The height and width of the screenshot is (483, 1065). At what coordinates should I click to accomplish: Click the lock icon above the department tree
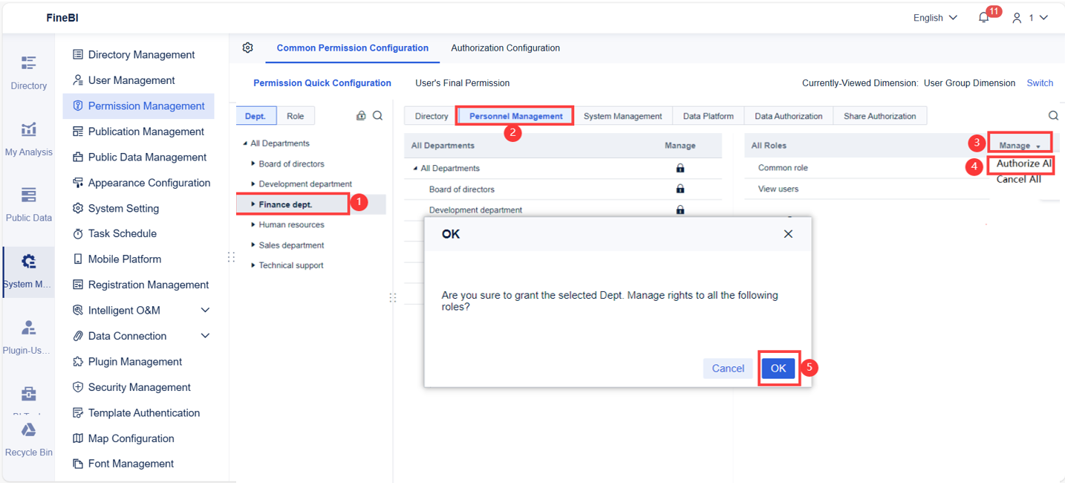point(361,116)
